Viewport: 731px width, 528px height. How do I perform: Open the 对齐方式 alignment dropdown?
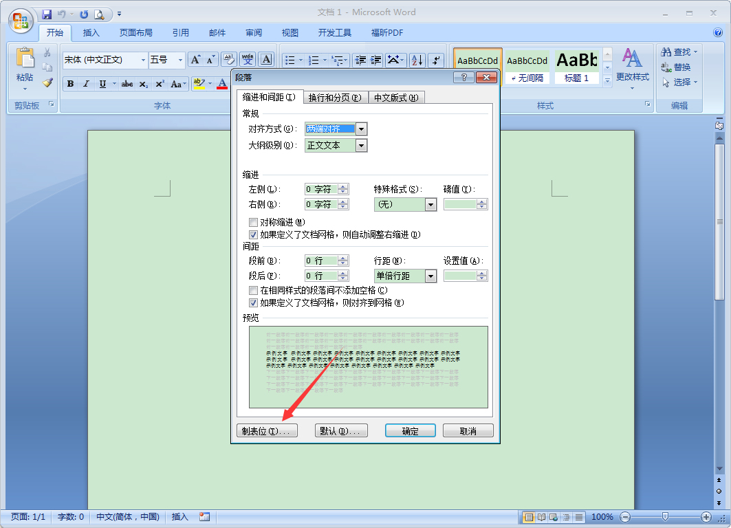(x=360, y=129)
